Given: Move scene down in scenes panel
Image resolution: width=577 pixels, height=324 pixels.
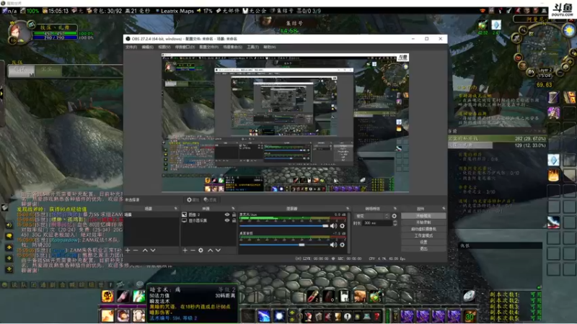Looking at the screenshot, I should [x=153, y=250].
